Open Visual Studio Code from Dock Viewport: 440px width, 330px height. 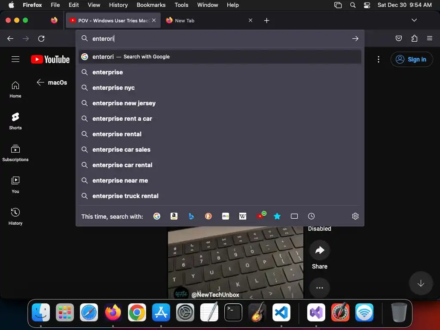pyautogui.click(x=281, y=312)
